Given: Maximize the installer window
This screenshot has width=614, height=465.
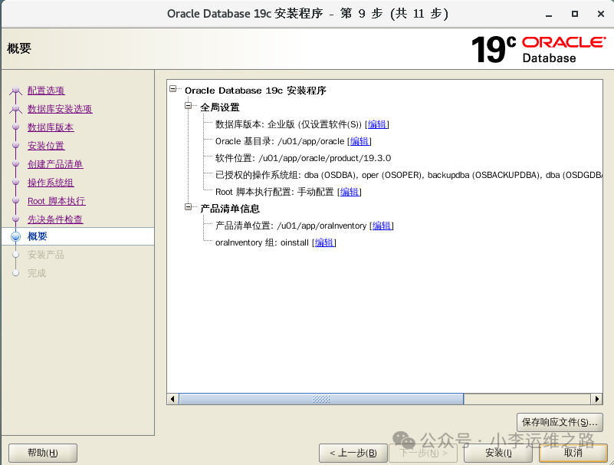Looking at the screenshot, I should (x=574, y=14).
